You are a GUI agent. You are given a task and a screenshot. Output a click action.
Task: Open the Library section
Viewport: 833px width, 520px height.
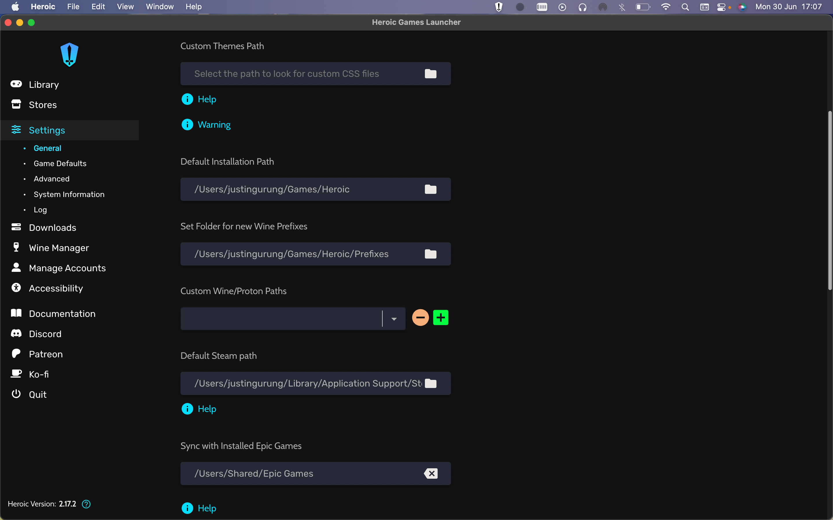44,84
